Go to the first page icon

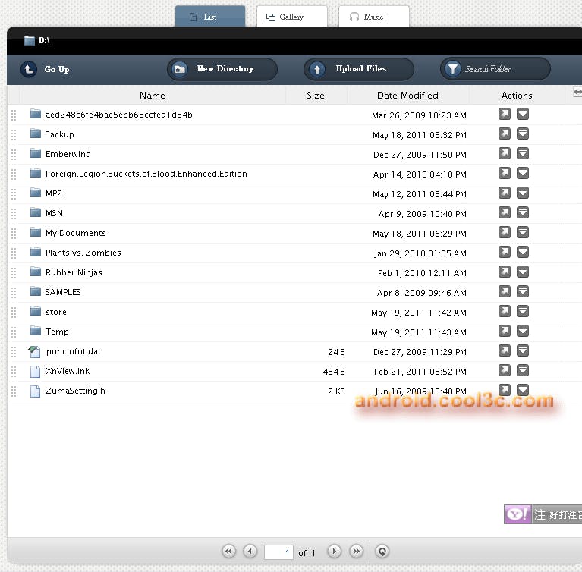[228, 552]
